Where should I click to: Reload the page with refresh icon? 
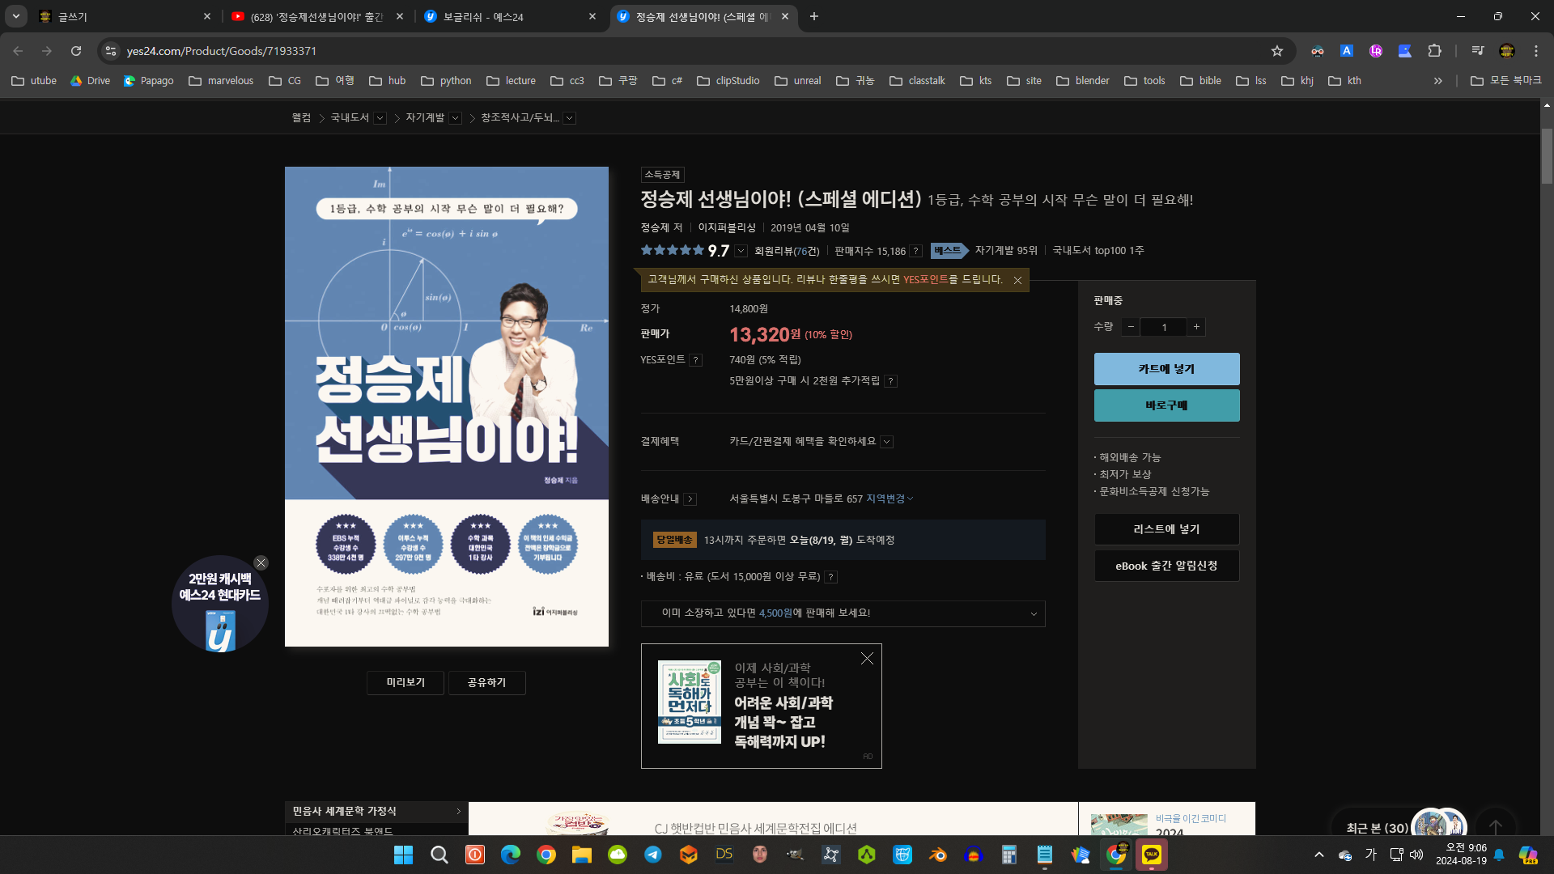[x=76, y=51]
